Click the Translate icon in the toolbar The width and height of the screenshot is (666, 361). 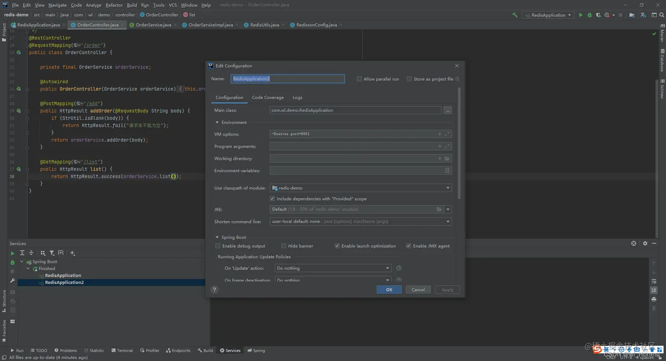pos(643,15)
